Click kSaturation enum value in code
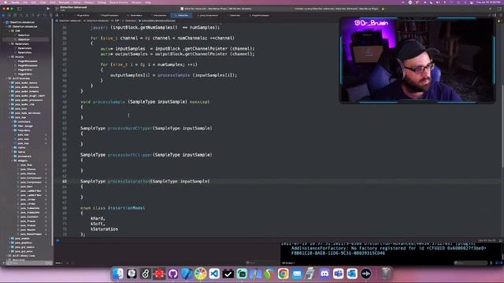Image resolution: width=504 pixels, height=283 pixels. (x=104, y=229)
